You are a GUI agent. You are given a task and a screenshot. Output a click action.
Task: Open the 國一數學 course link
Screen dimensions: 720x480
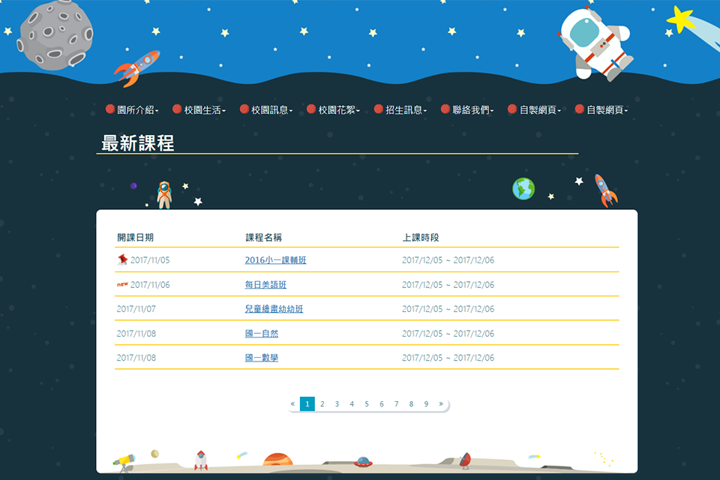261,357
